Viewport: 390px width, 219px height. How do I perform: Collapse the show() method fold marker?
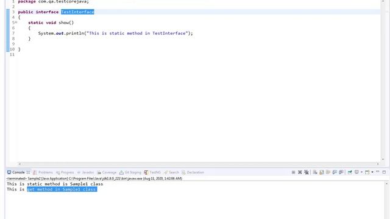click(x=16, y=23)
